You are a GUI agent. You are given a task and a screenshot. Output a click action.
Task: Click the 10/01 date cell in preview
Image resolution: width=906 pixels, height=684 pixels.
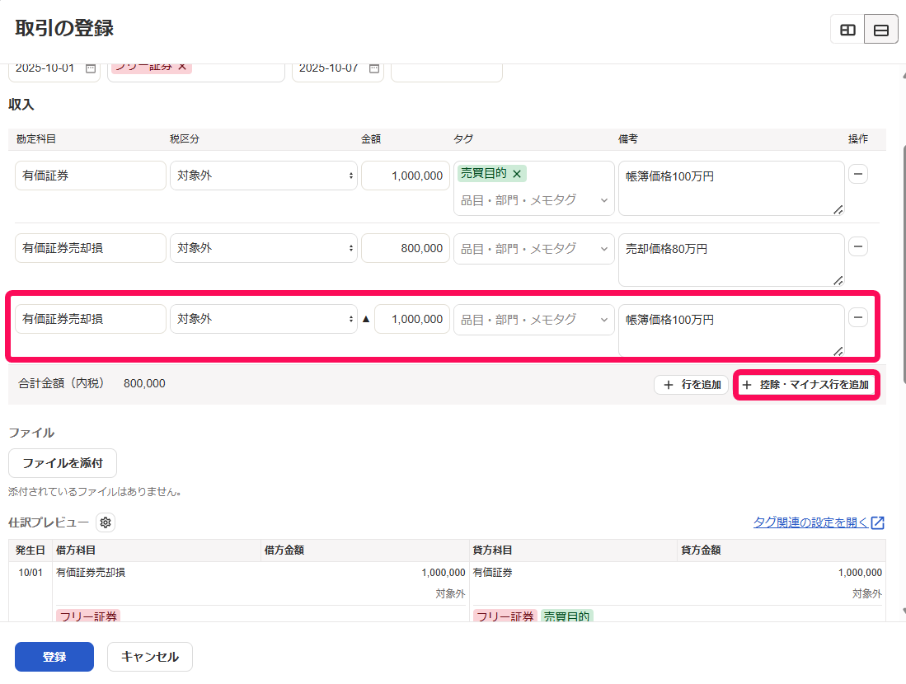31,573
